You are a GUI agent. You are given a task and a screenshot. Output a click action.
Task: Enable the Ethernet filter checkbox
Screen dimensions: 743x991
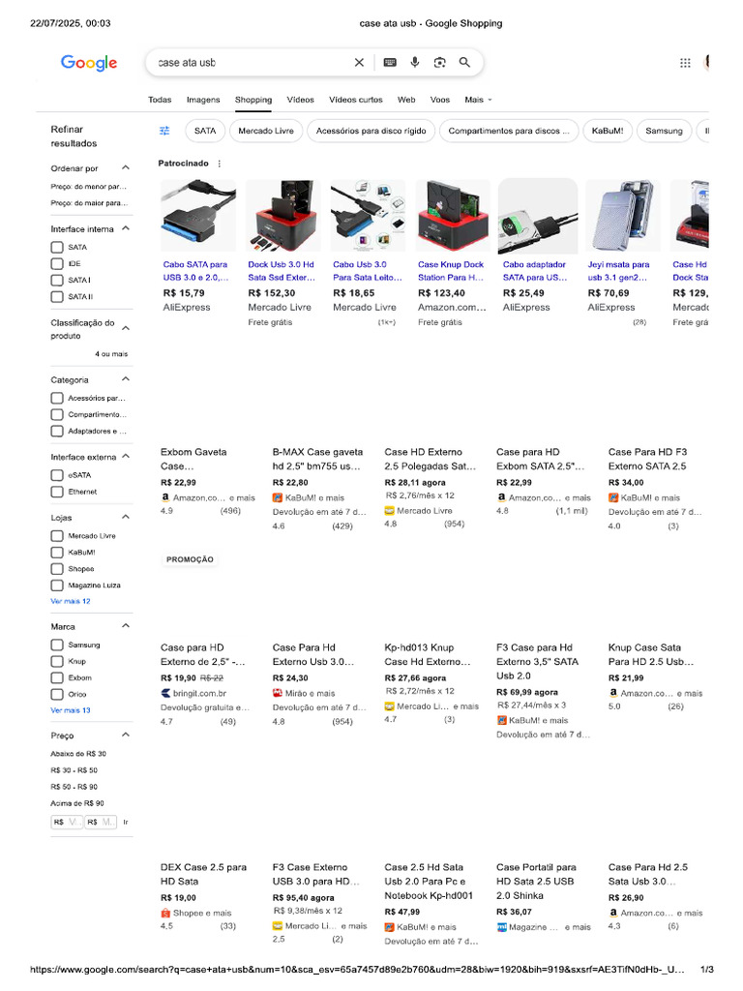pos(57,492)
